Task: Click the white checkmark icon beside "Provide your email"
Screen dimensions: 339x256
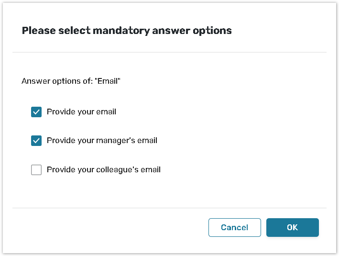Action: tap(36, 112)
